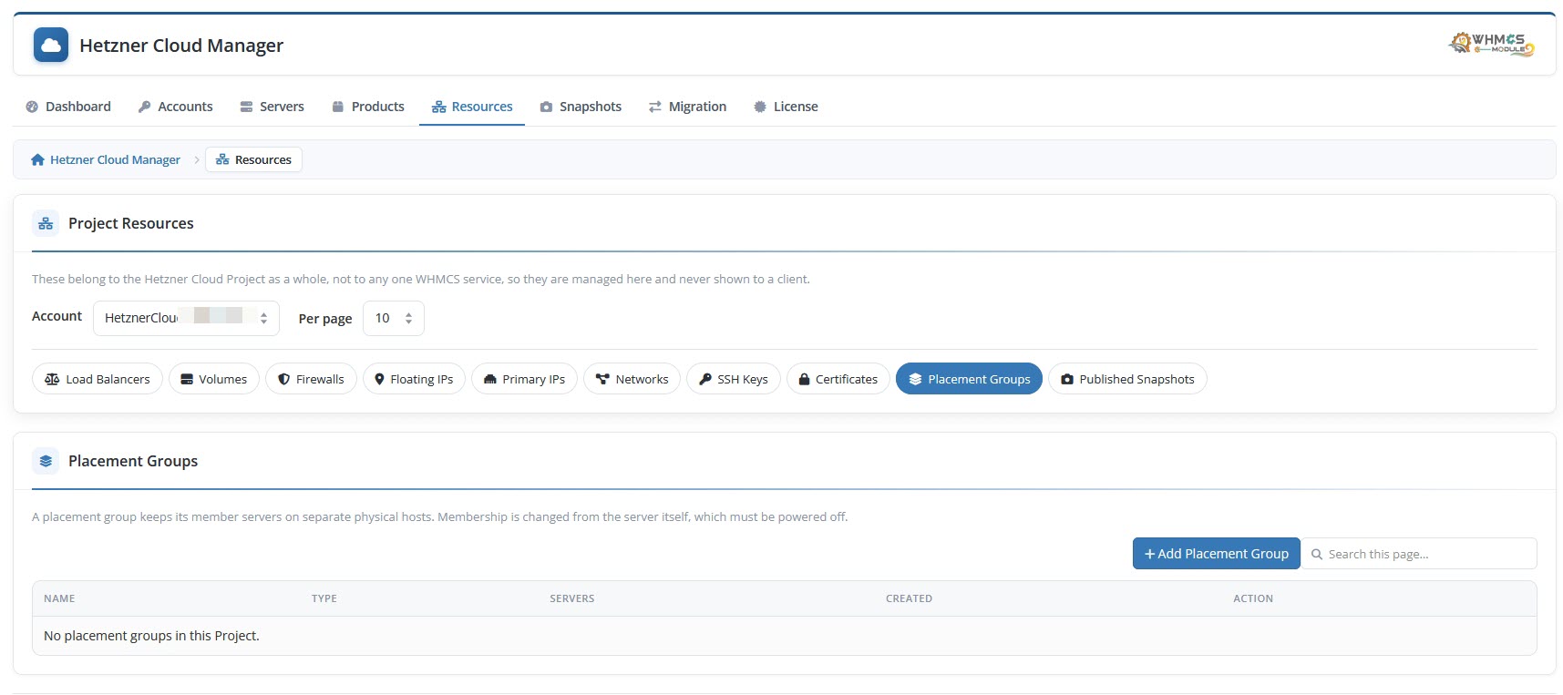The image size is (1563, 695).
Task: Open the Account dropdown
Action: click(186, 318)
